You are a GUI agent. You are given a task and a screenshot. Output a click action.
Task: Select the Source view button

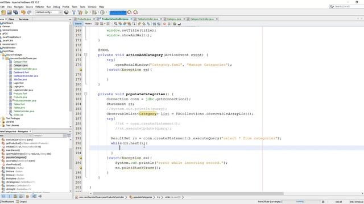coord(78,24)
